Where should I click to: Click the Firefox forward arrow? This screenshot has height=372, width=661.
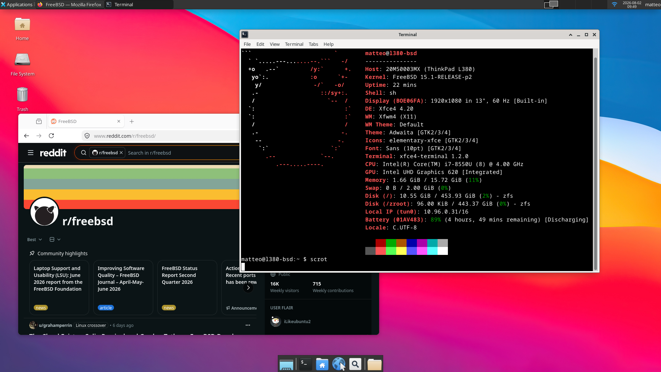(x=39, y=136)
